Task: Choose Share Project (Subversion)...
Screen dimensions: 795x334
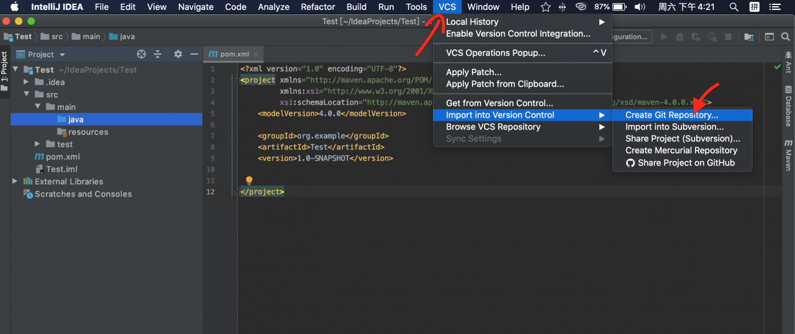Action: click(x=683, y=138)
